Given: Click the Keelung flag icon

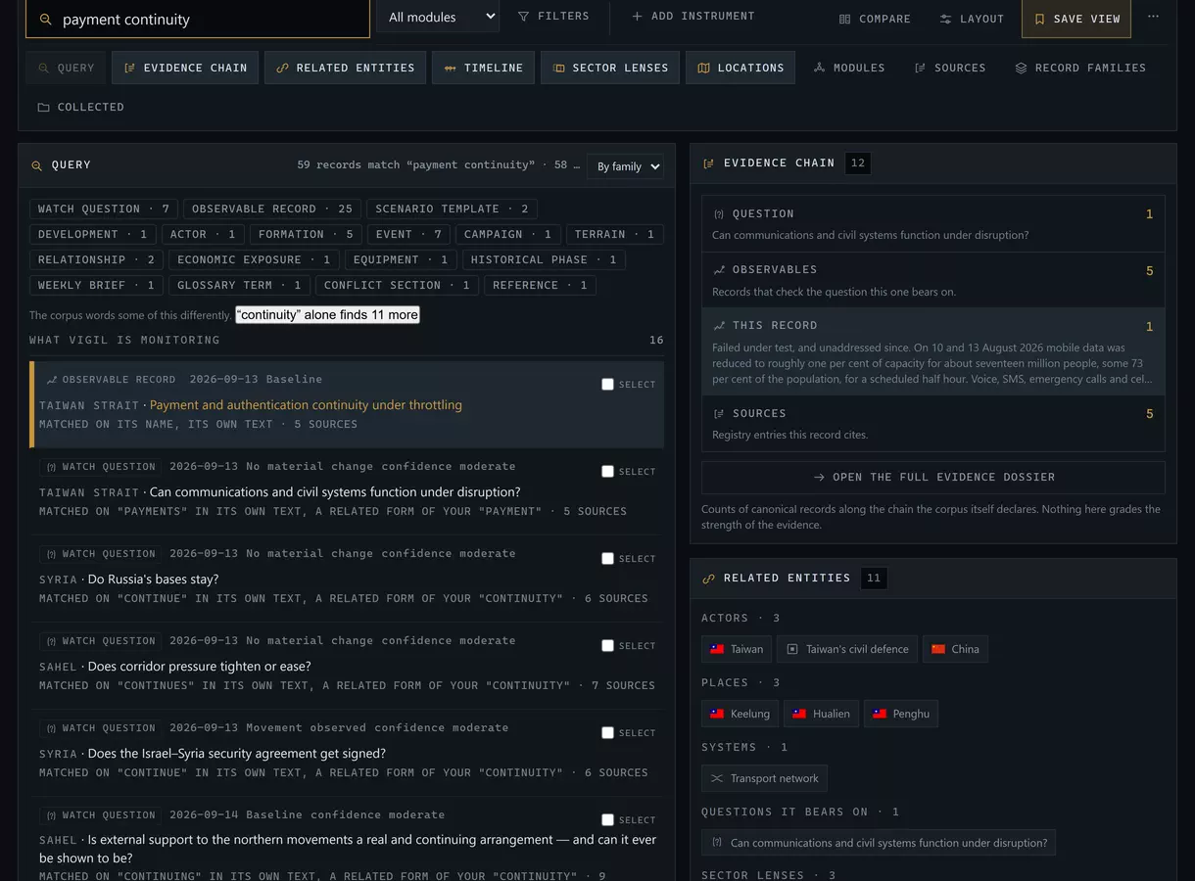Looking at the screenshot, I should (x=717, y=714).
